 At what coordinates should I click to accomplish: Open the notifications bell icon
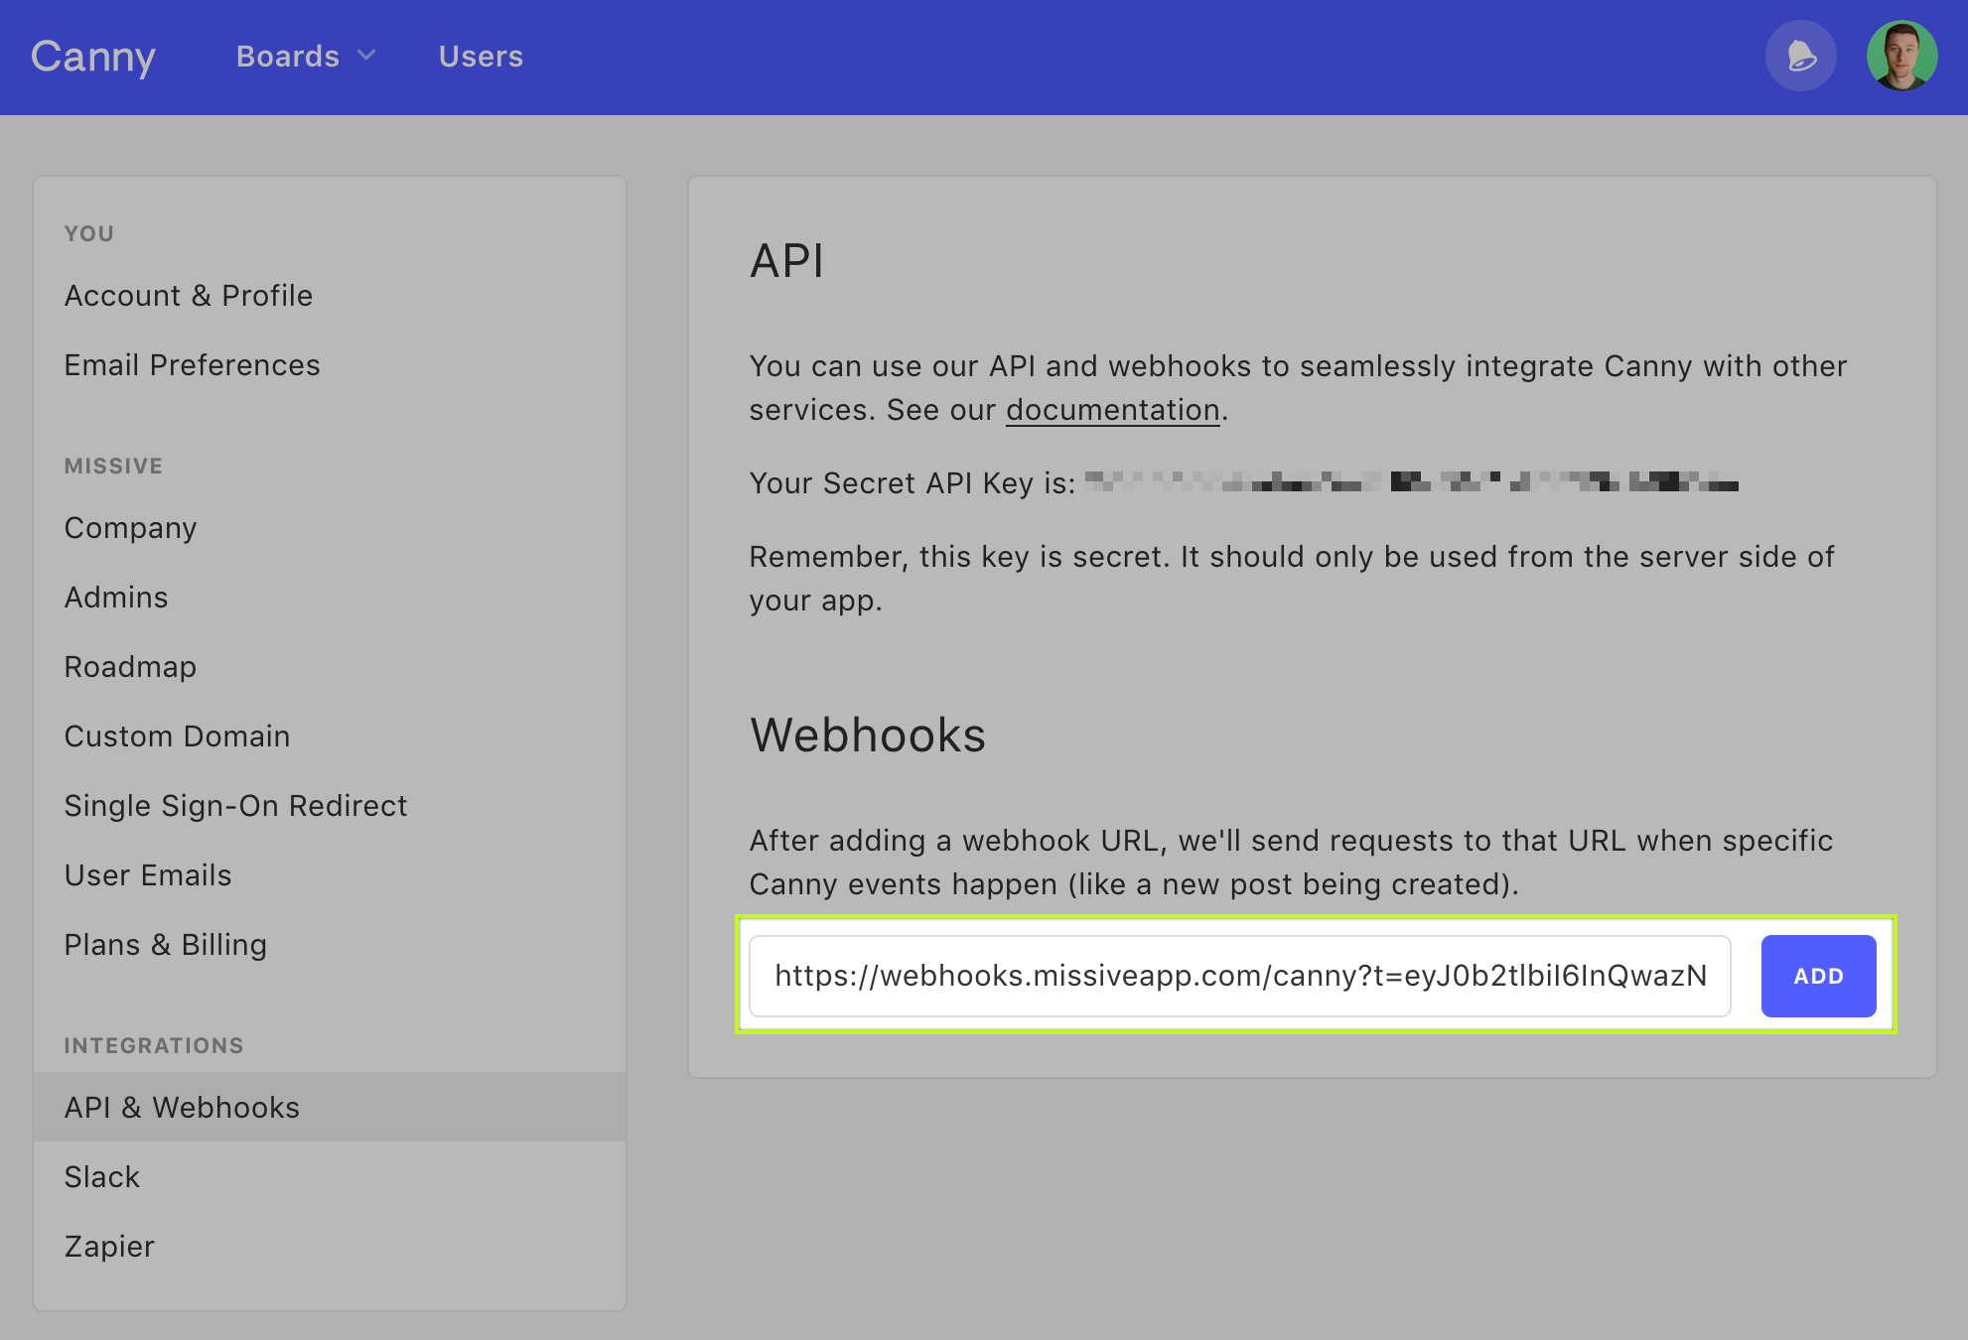tap(1800, 57)
